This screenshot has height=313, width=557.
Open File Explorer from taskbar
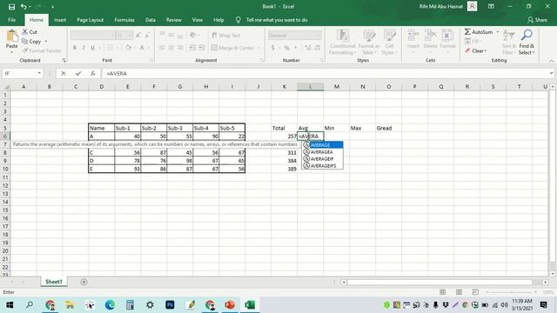coord(70,305)
